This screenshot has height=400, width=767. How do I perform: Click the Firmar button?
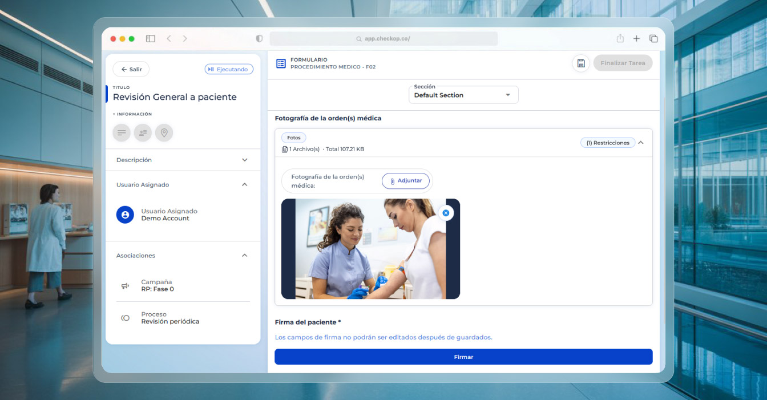click(x=463, y=357)
